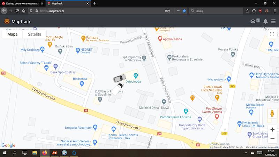The height and width of the screenshot is (157, 279).
Task: Click the Moliński Okna i Drzwi pin
Action: 164,102
